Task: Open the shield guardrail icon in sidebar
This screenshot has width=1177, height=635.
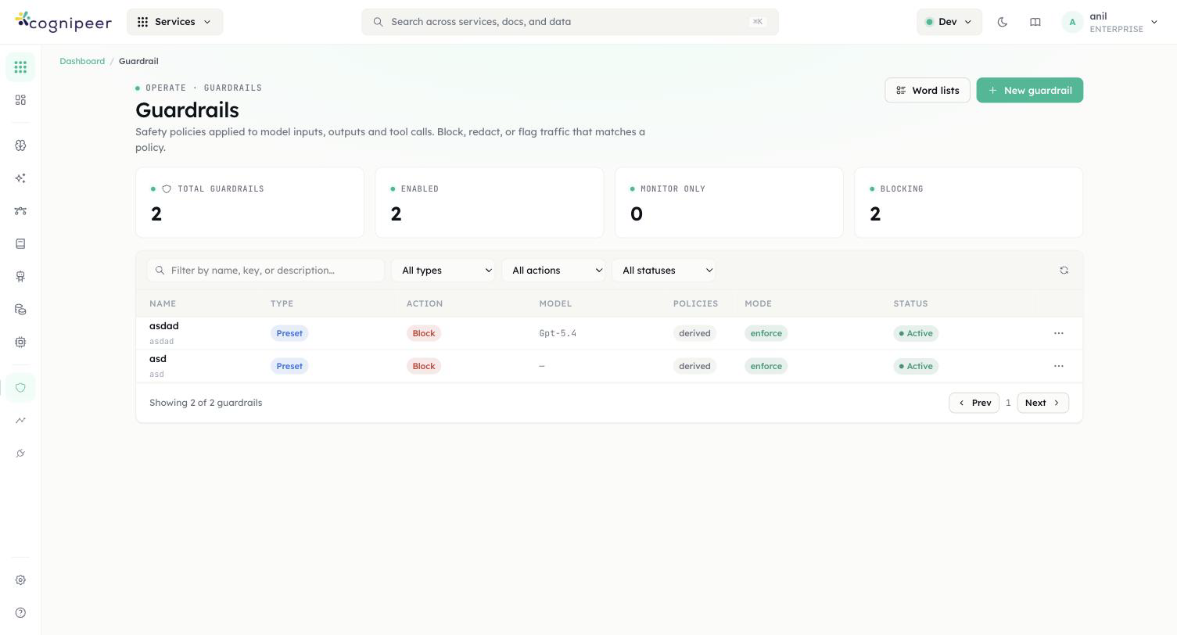Action: (20, 388)
